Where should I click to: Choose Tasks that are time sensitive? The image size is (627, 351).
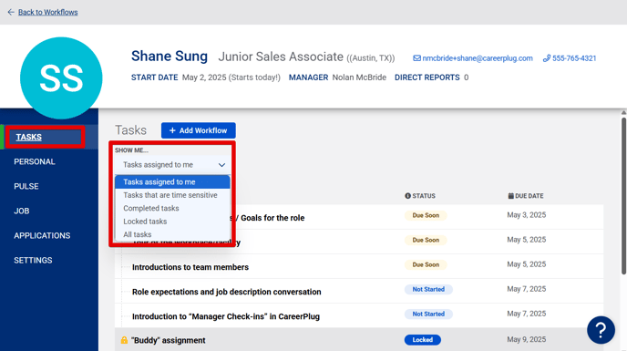172,195
